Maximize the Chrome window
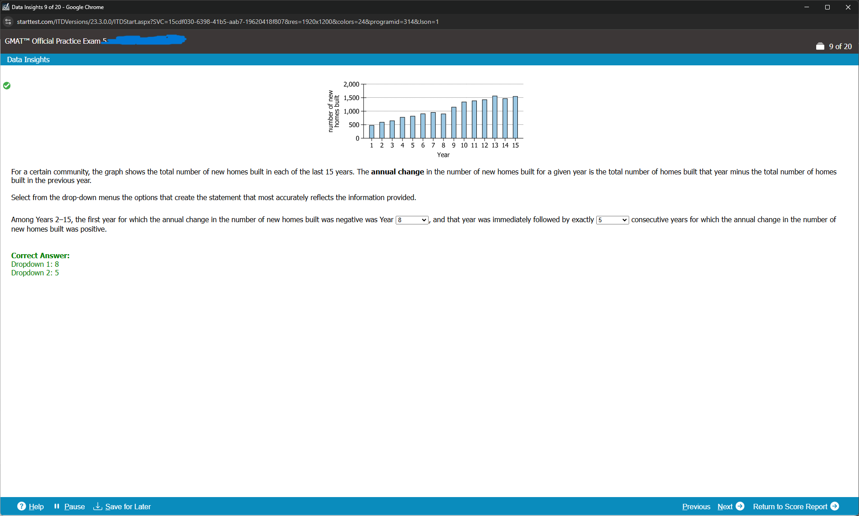 [x=827, y=7]
